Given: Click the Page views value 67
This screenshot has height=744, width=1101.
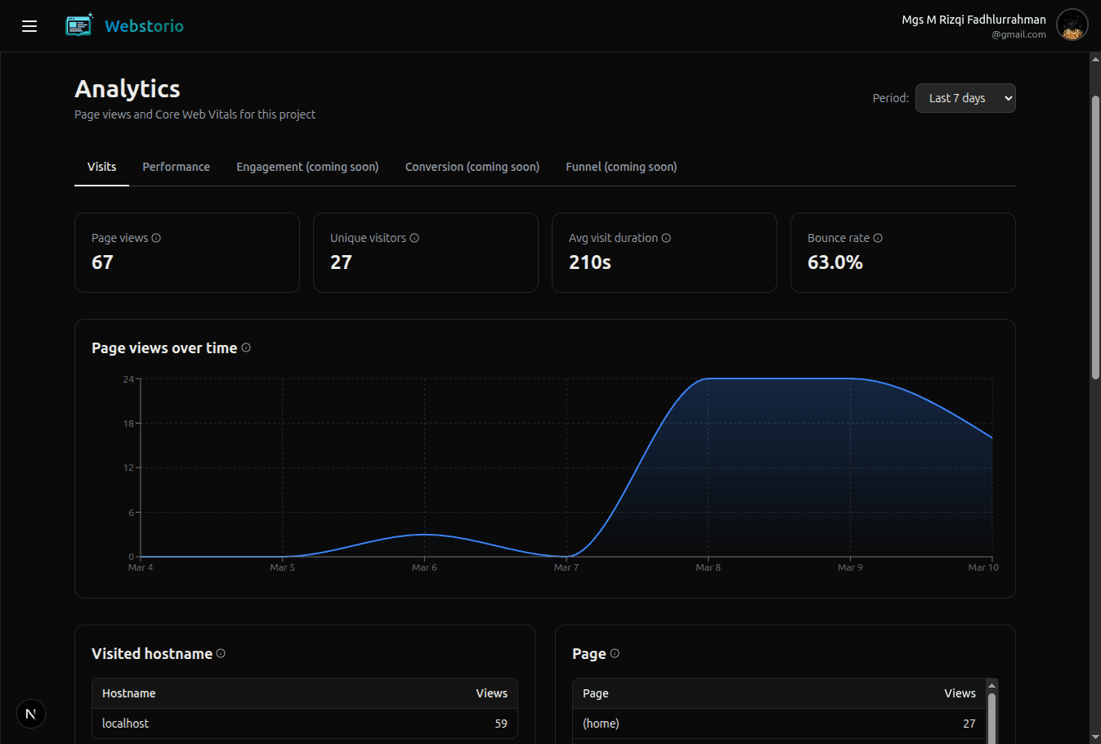Looking at the screenshot, I should (x=102, y=262).
